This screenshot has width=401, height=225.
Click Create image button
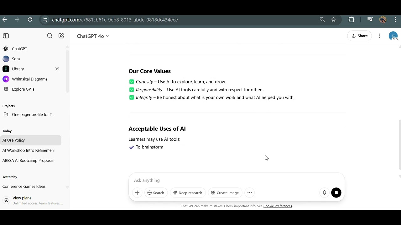tap(225, 193)
